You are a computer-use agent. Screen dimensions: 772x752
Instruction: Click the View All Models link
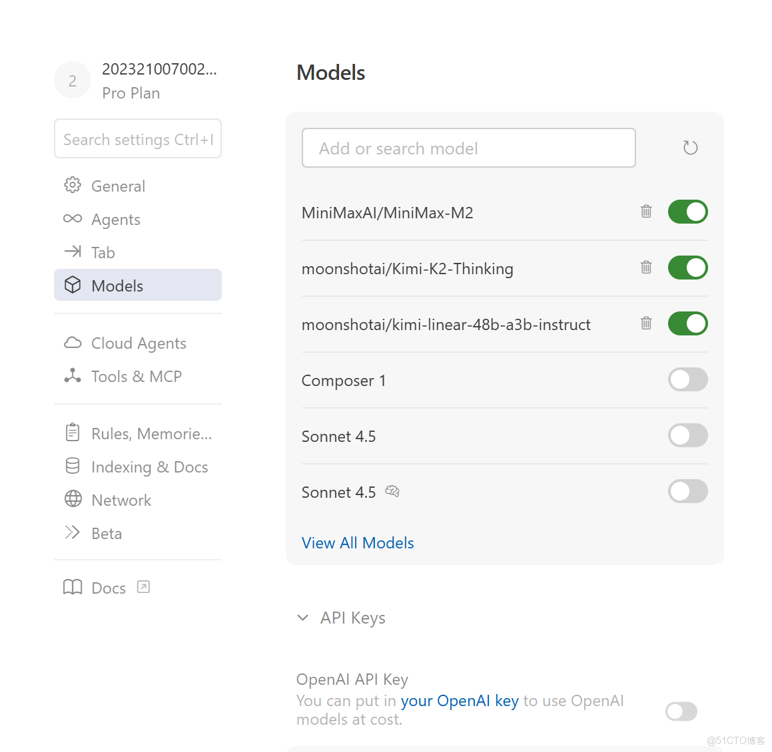pyautogui.click(x=358, y=543)
